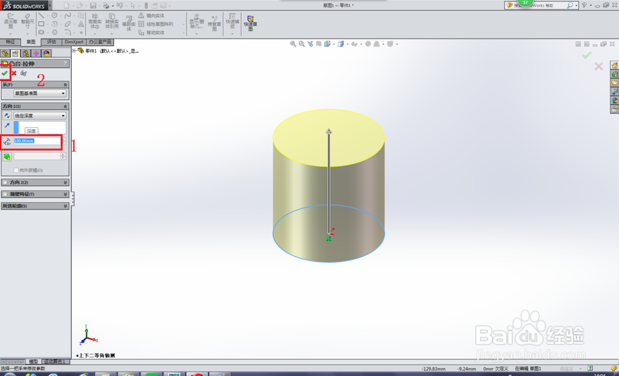The width and height of the screenshot is (619, 376).
Task: Click the 修复草图 repair sketch button
Action: pyautogui.click(x=214, y=23)
